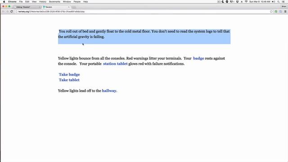Click the page icon in the address bar

tap(16, 12)
